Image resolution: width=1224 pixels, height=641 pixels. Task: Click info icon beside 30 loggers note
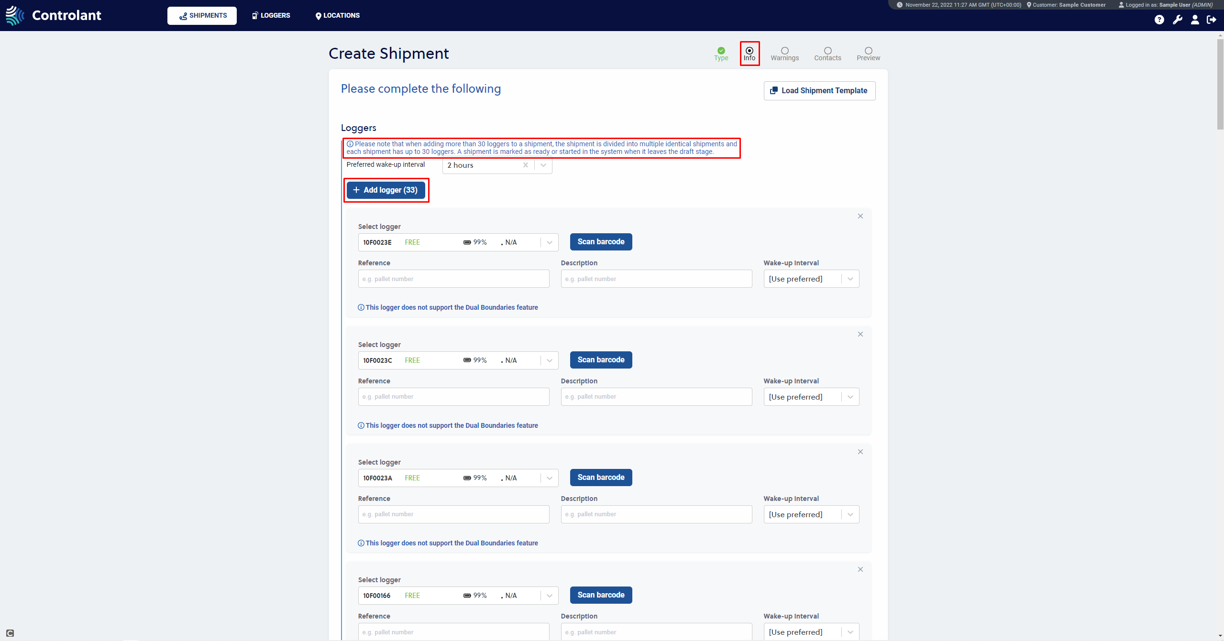tap(350, 144)
